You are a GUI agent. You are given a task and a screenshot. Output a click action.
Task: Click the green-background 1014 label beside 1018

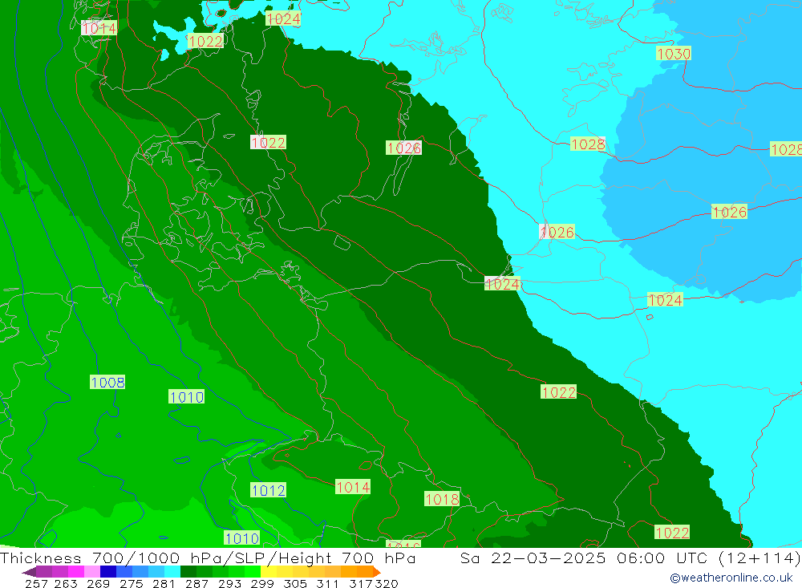point(352,487)
